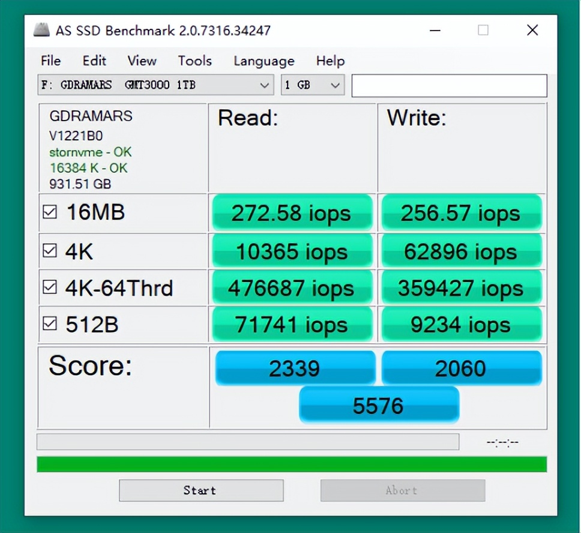Uncheck the 16MB test checkbox
This screenshot has height=533, width=581.
pyautogui.click(x=50, y=211)
